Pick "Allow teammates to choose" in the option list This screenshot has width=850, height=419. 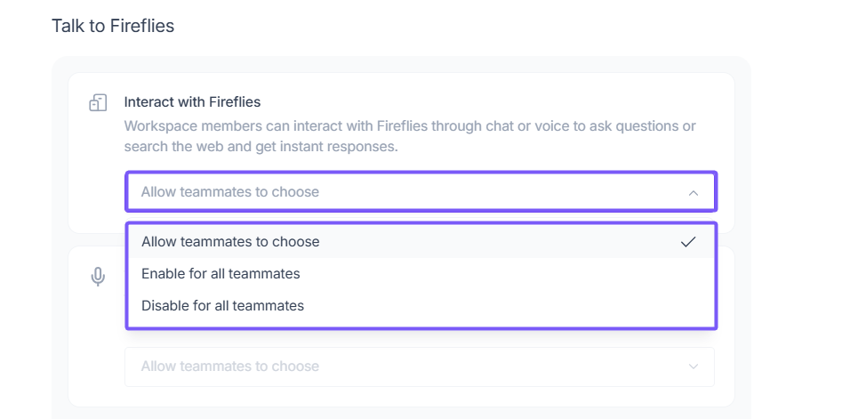(230, 242)
